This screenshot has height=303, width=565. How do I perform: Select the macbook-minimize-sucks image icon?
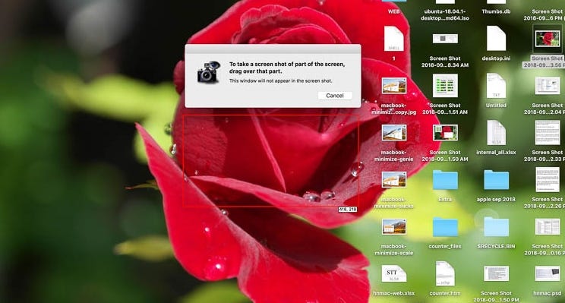click(x=394, y=180)
